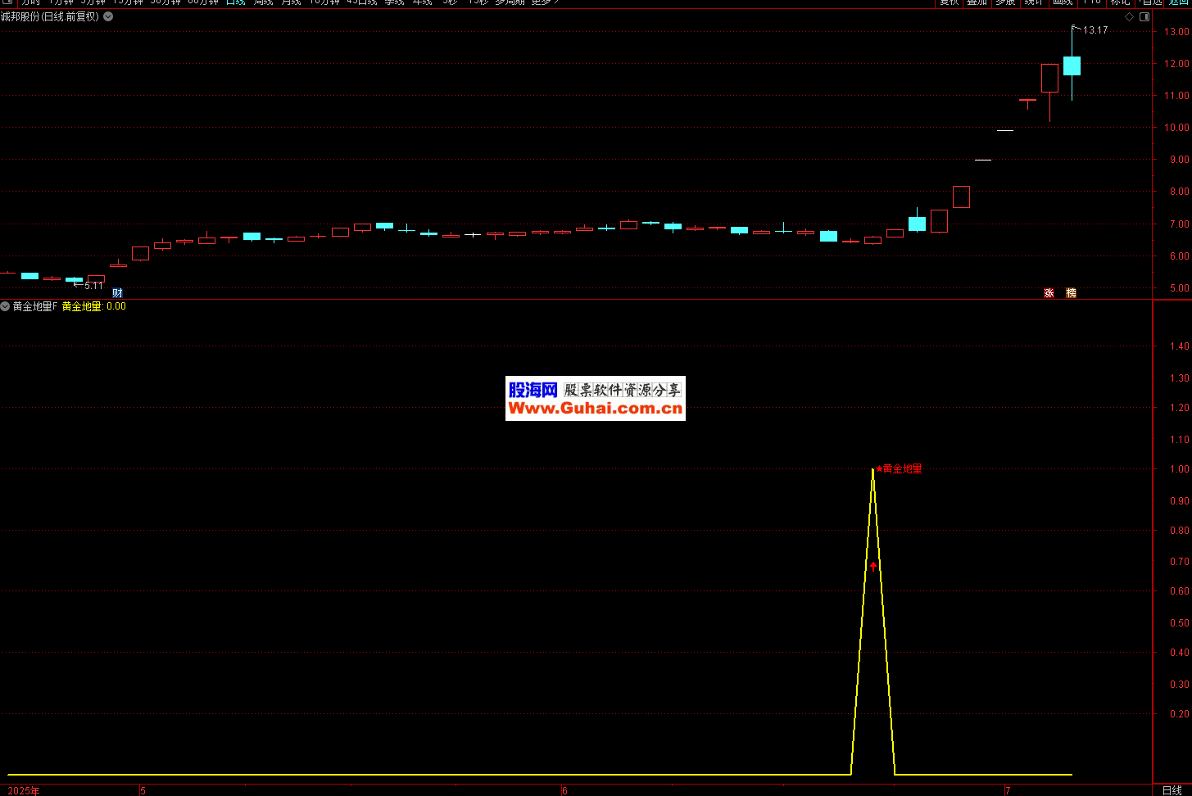1192x796 pixels.
Task: Switch to the 周线 period tab
Action: [x=263, y=2]
